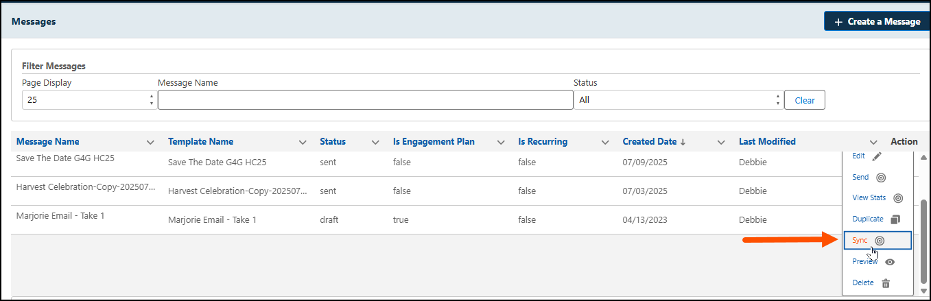Sort by the Is Engagement Plan column
The width and height of the screenshot is (931, 301).
point(434,142)
